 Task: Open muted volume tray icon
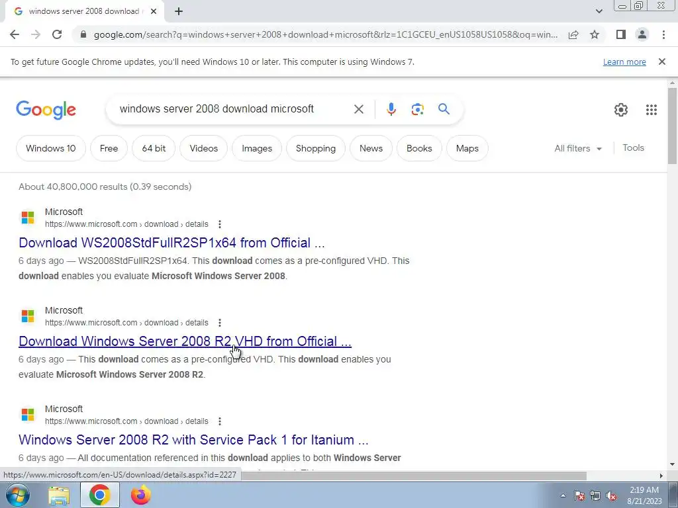(611, 495)
